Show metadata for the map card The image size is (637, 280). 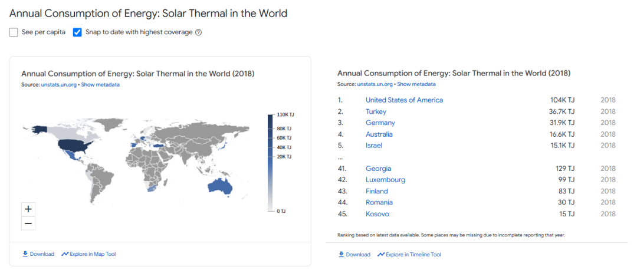(x=100, y=85)
